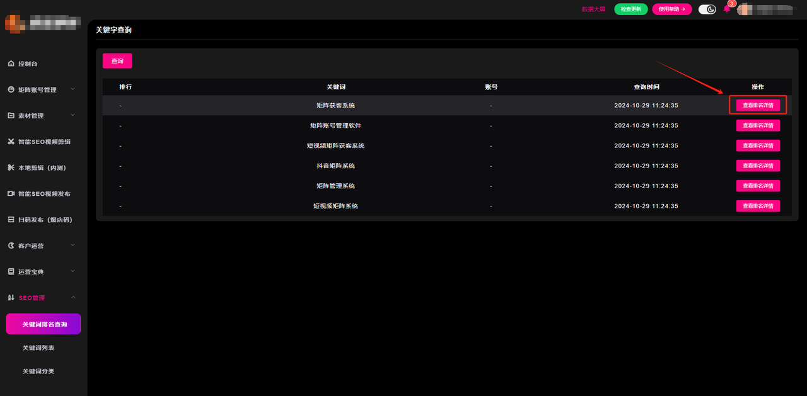The image size is (807, 396).
Task: Click the 矩阵账号管理 sidebar icon
Action: [11, 90]
